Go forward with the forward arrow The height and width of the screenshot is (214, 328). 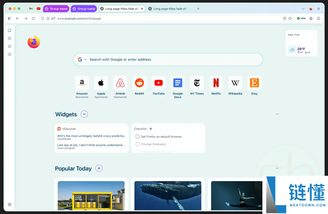point(26,19)
